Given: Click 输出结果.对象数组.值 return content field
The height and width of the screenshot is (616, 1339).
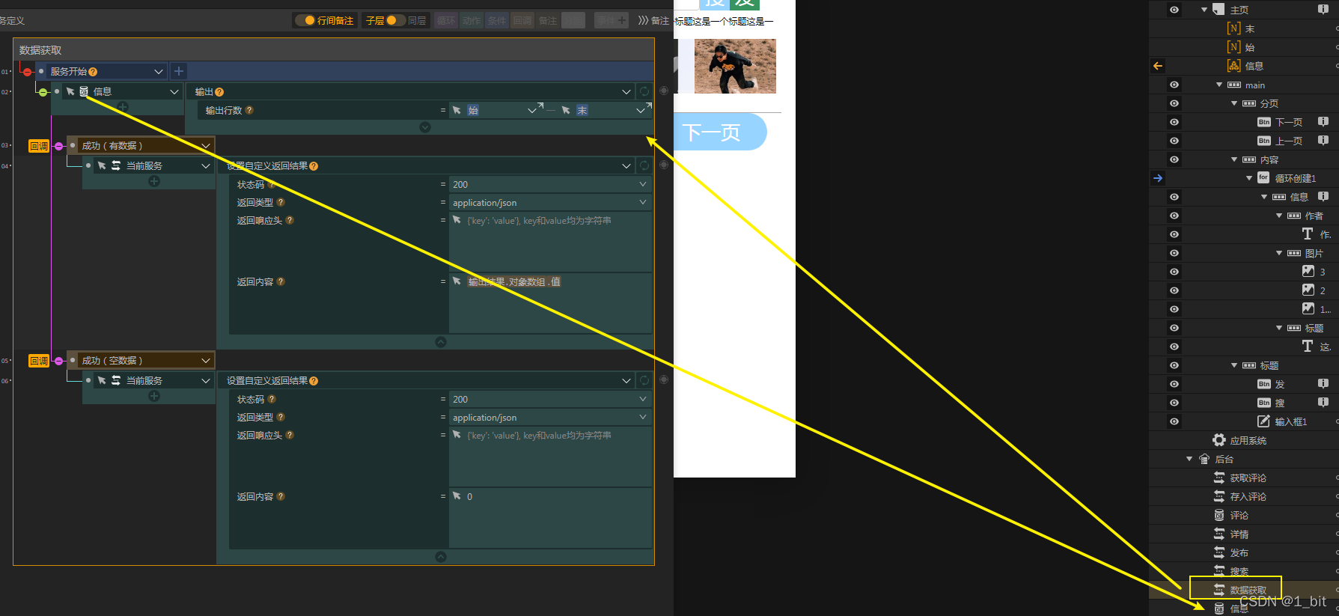Looking at the screenshot, I should [550, 303].
